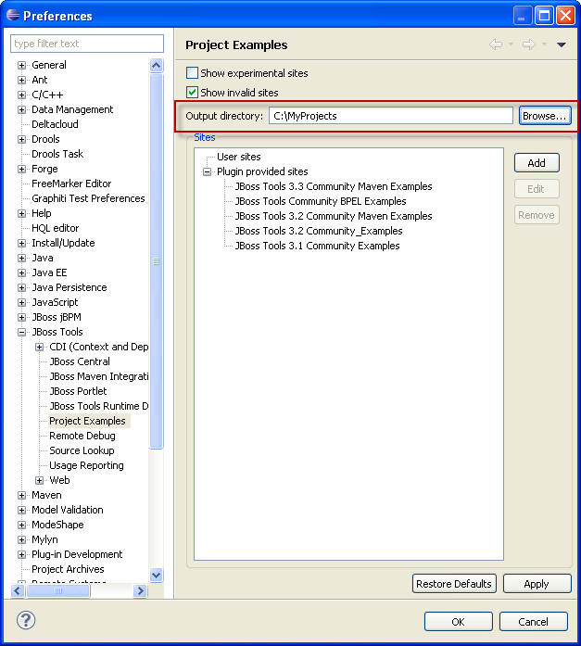Viewport: 581px width, 646px height.
Task: Open the Usage Reporting preference page
Action: pos(86,465)
